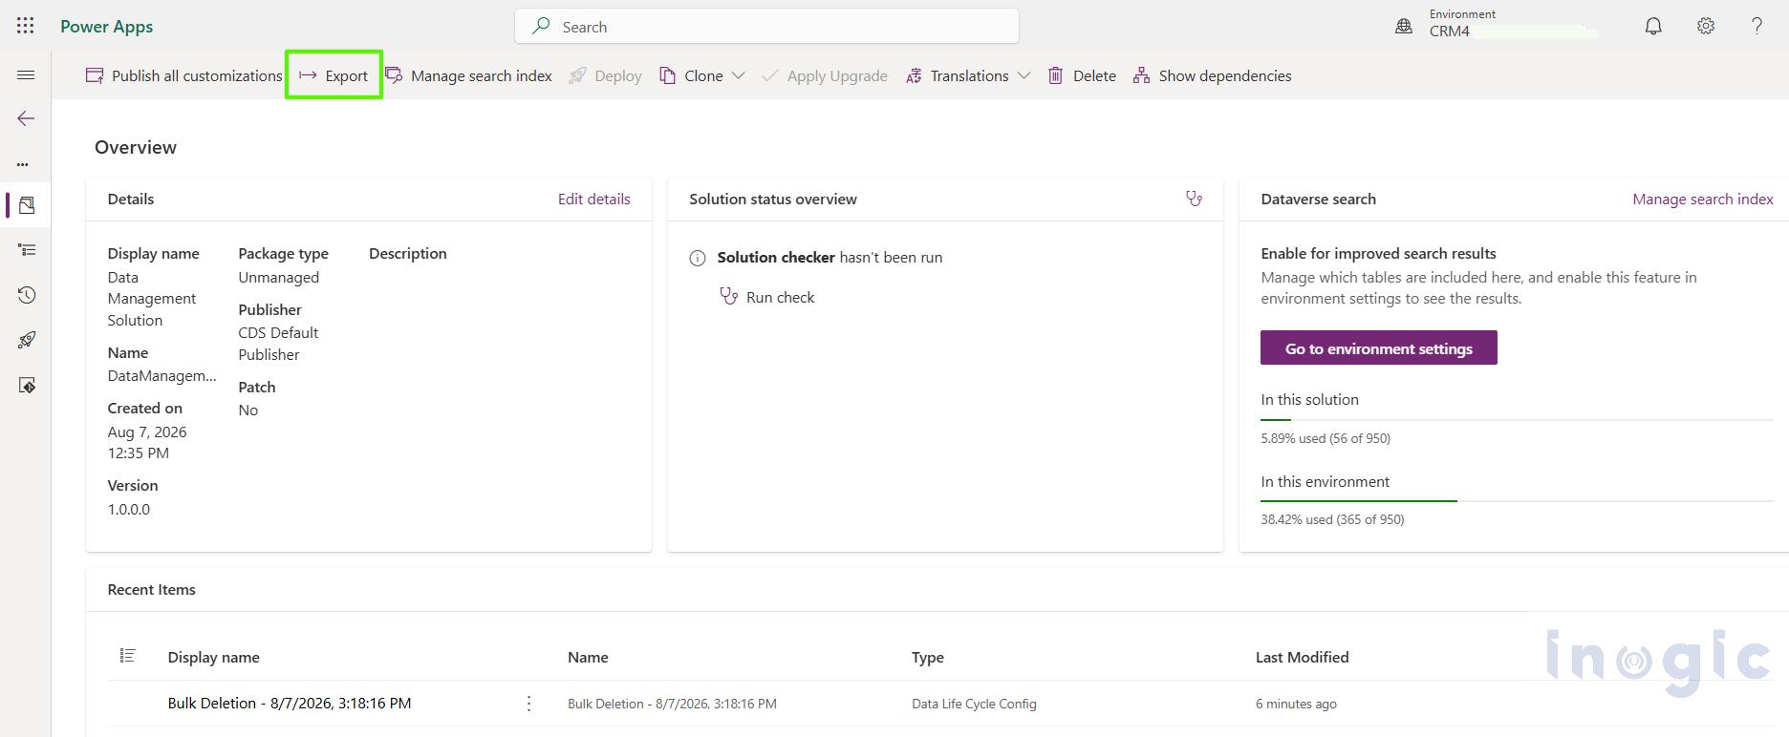Screen dimensions: 1789x737
Task: Sort by Display name column header
Action: pyautogui.click(x=214, y=657)
